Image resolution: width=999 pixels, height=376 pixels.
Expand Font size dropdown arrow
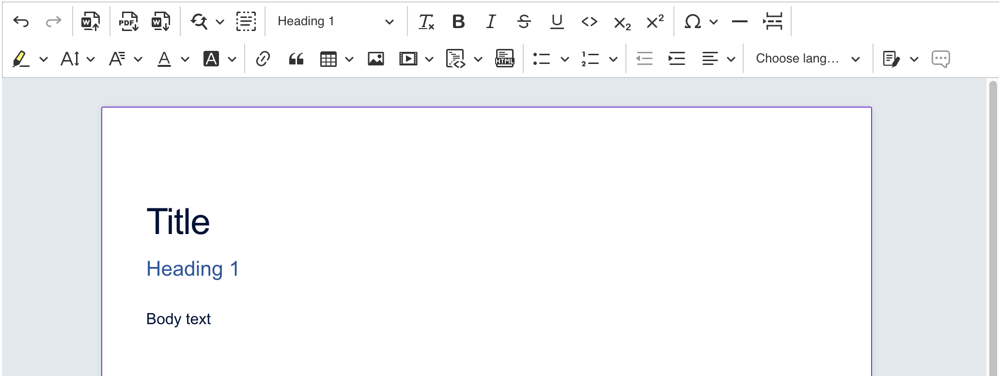pos(91,59)
